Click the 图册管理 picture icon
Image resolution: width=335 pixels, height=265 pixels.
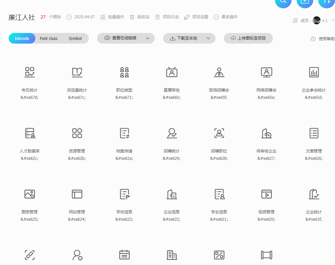pyautogui.click(x=30, y=194)
